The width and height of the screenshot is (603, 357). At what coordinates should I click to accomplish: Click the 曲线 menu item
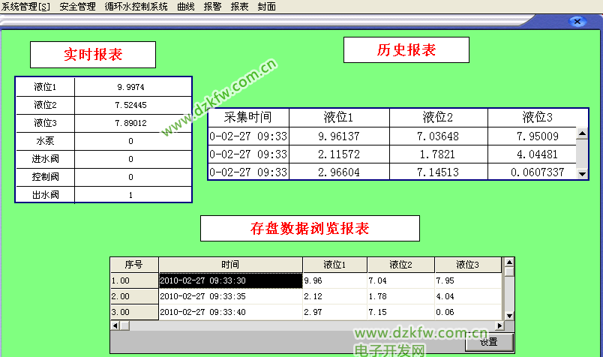click(x=185, y=7)
